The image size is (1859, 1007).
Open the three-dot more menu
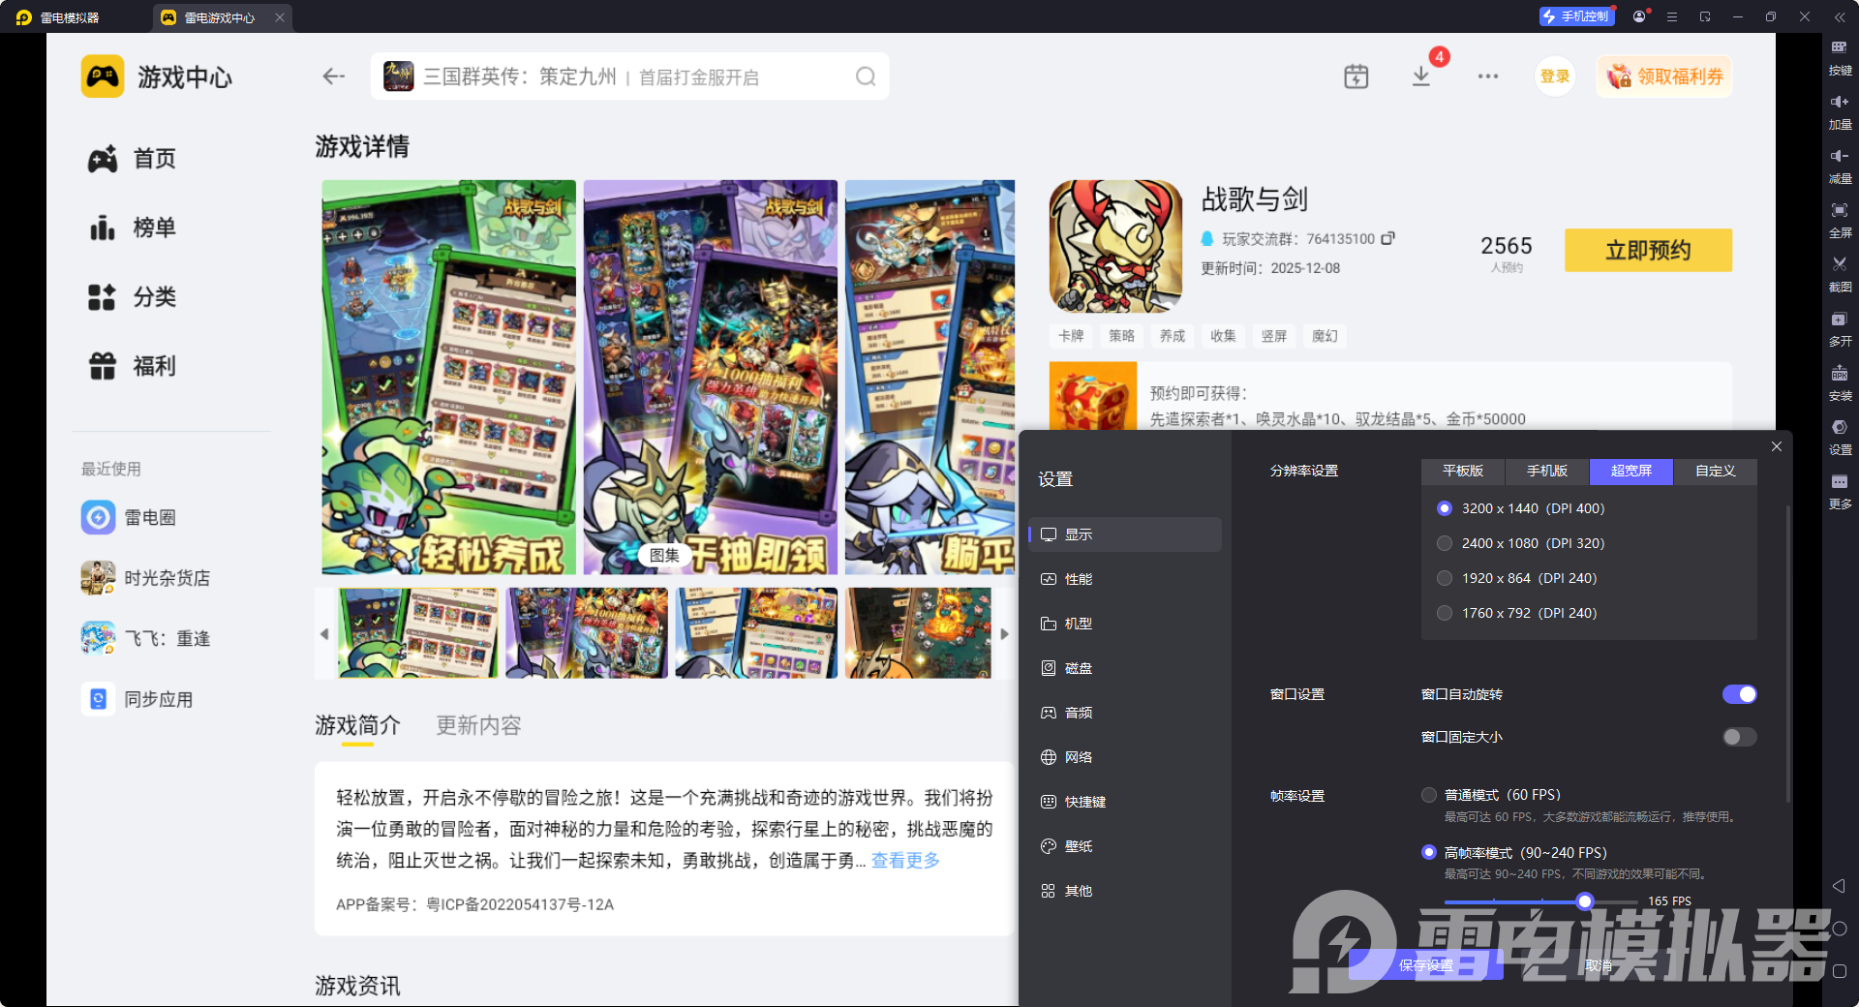click(x=1488, y=76)
